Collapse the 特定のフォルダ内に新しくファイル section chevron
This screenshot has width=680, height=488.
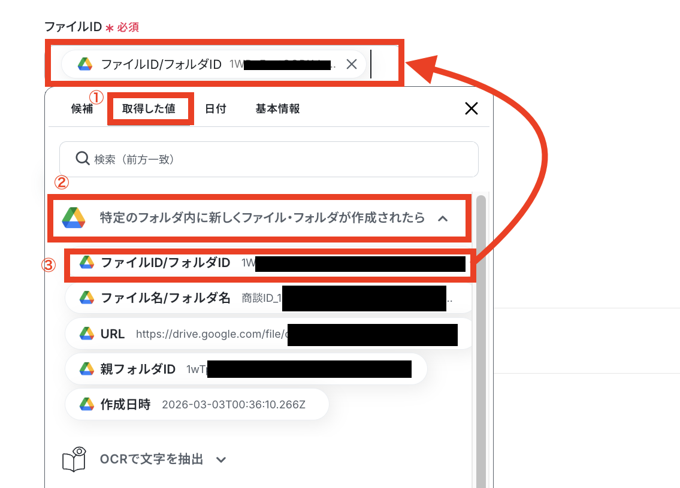pos(443,219)
